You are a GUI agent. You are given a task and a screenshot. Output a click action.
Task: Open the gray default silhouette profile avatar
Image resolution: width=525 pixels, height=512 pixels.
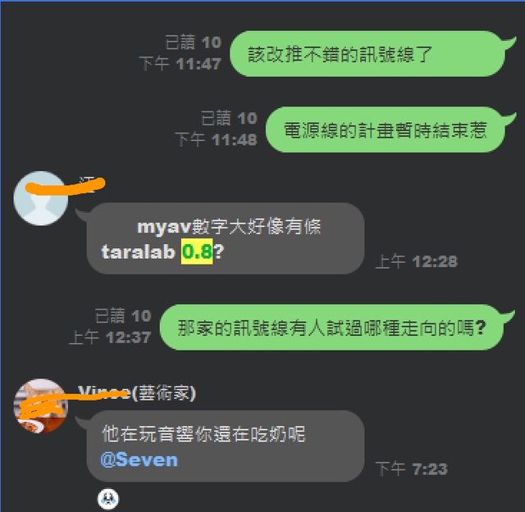(x=41, y=198)
